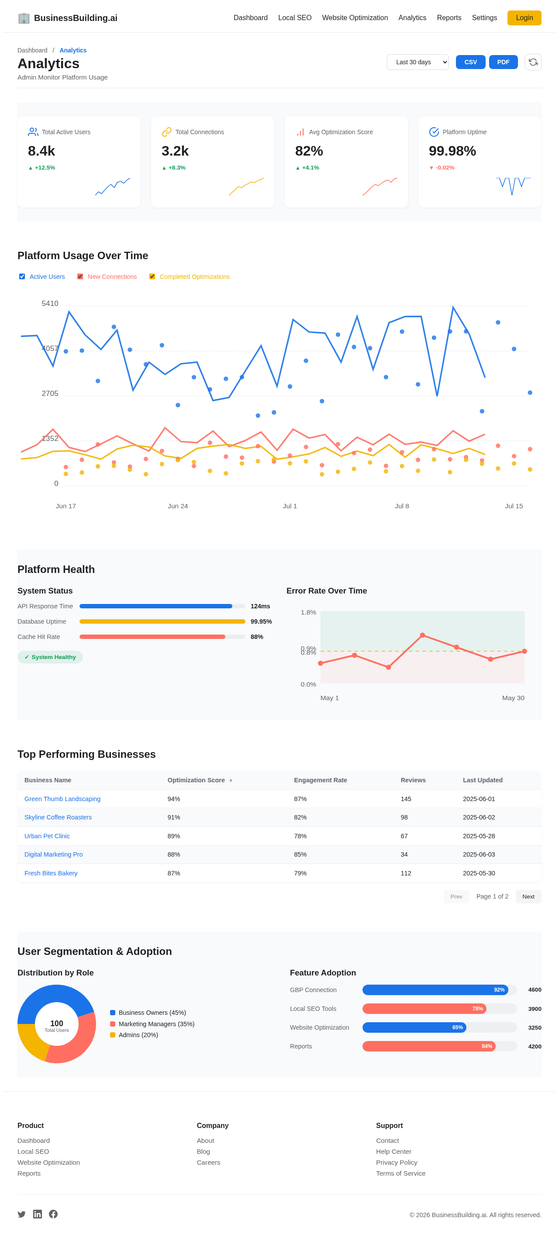Toggle the New Connections series checkbox
This screenshot has width=559, height=1239.
tap(80, 277)
